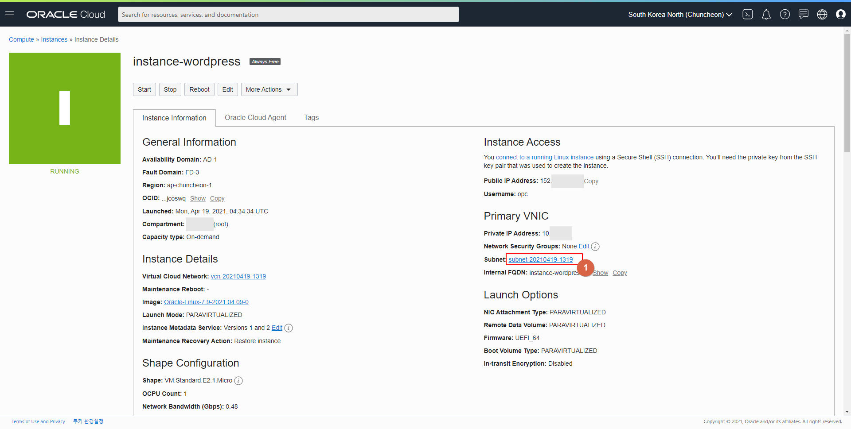Click the 'instance-wordpress' page title
The image size is (851, 429).
click(187, 62)
